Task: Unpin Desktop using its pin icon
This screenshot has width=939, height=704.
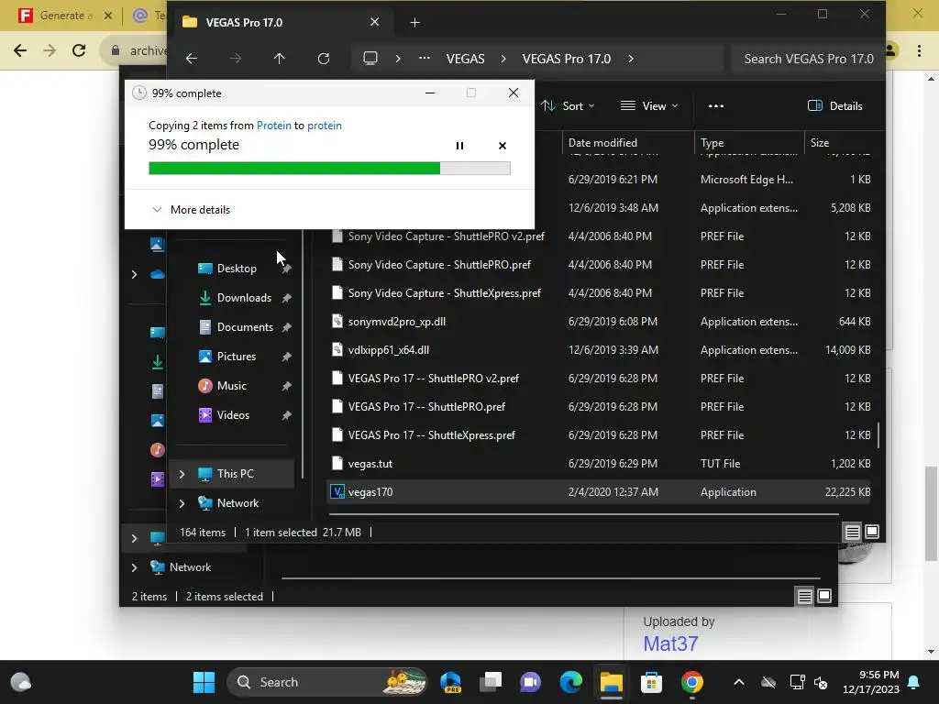Action: 287,269
